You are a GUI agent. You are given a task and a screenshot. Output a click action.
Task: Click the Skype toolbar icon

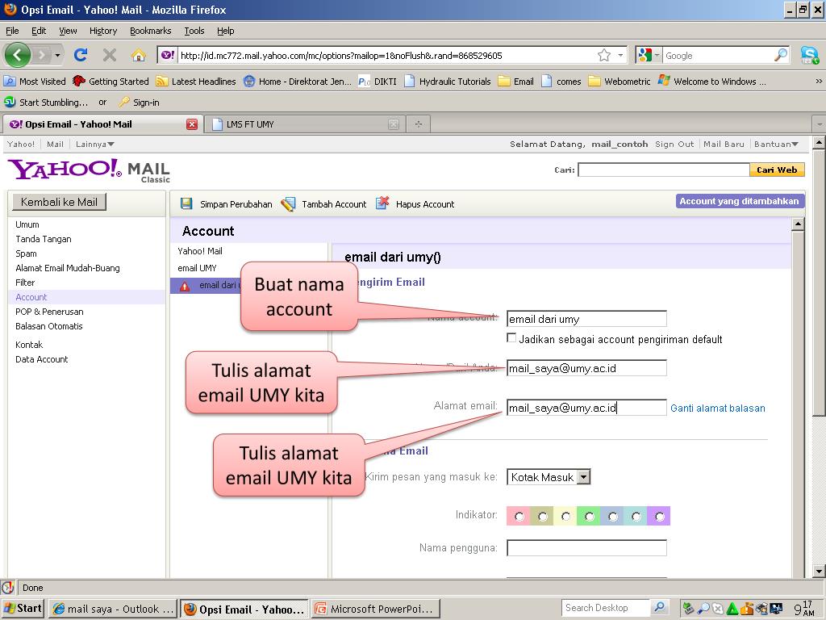pos(809,56)
